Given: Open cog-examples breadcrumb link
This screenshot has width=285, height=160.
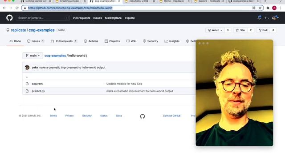Looking at the screenshot, I should click(55, 56).
